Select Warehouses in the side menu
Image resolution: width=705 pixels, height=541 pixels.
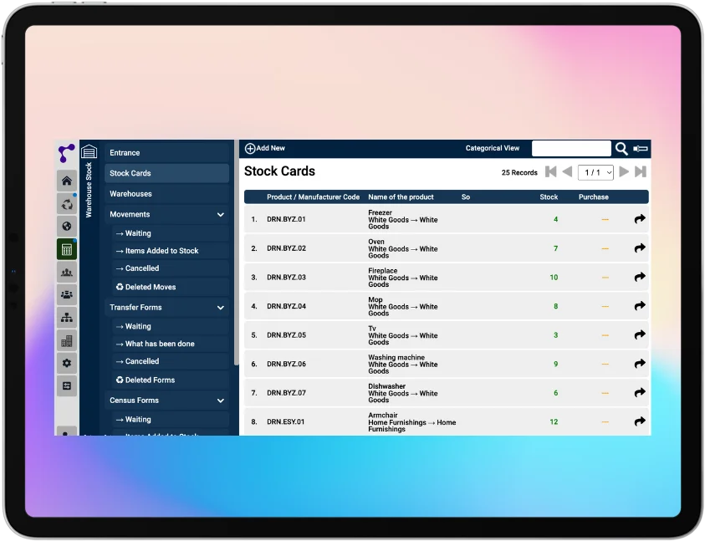pyautogui.click(x=130, y=194)
